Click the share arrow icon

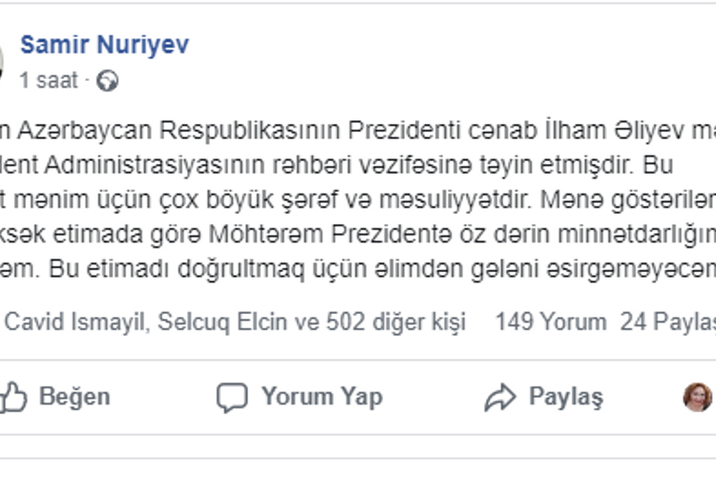(x=499, y=397)
